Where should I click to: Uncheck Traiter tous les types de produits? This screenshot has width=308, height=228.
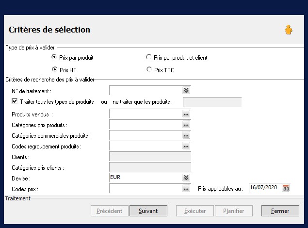[15, 102]
